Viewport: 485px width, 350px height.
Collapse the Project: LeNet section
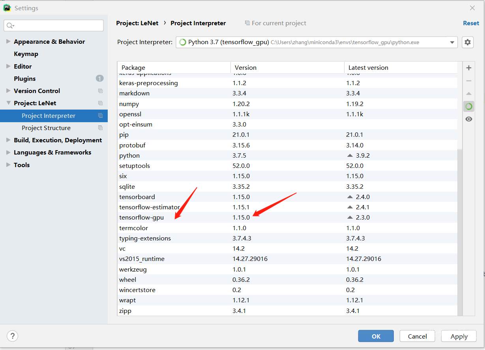pyautogui.click(x=8, y=103)
